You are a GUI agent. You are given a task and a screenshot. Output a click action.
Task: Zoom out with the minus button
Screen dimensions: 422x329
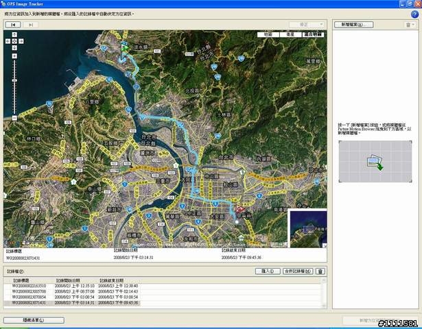[14, 118]
